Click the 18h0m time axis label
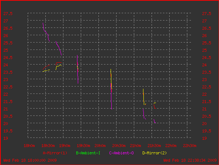This screenshot has width=219, height=165. pyautogui.click(x=29, y=146)
